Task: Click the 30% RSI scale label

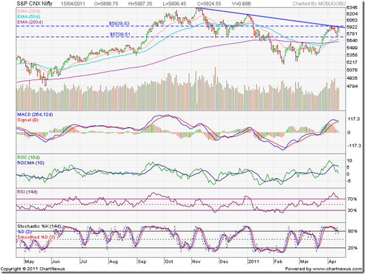Action: [352, 210]
